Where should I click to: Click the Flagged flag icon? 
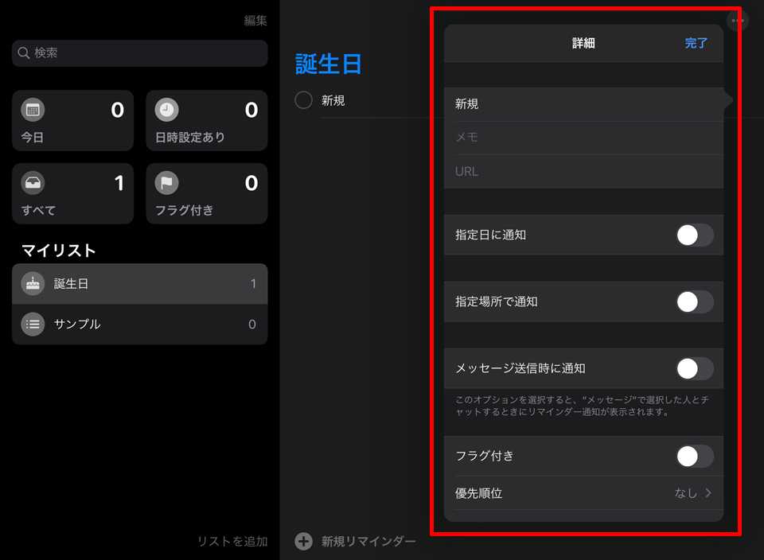click(x=166, y=183)
